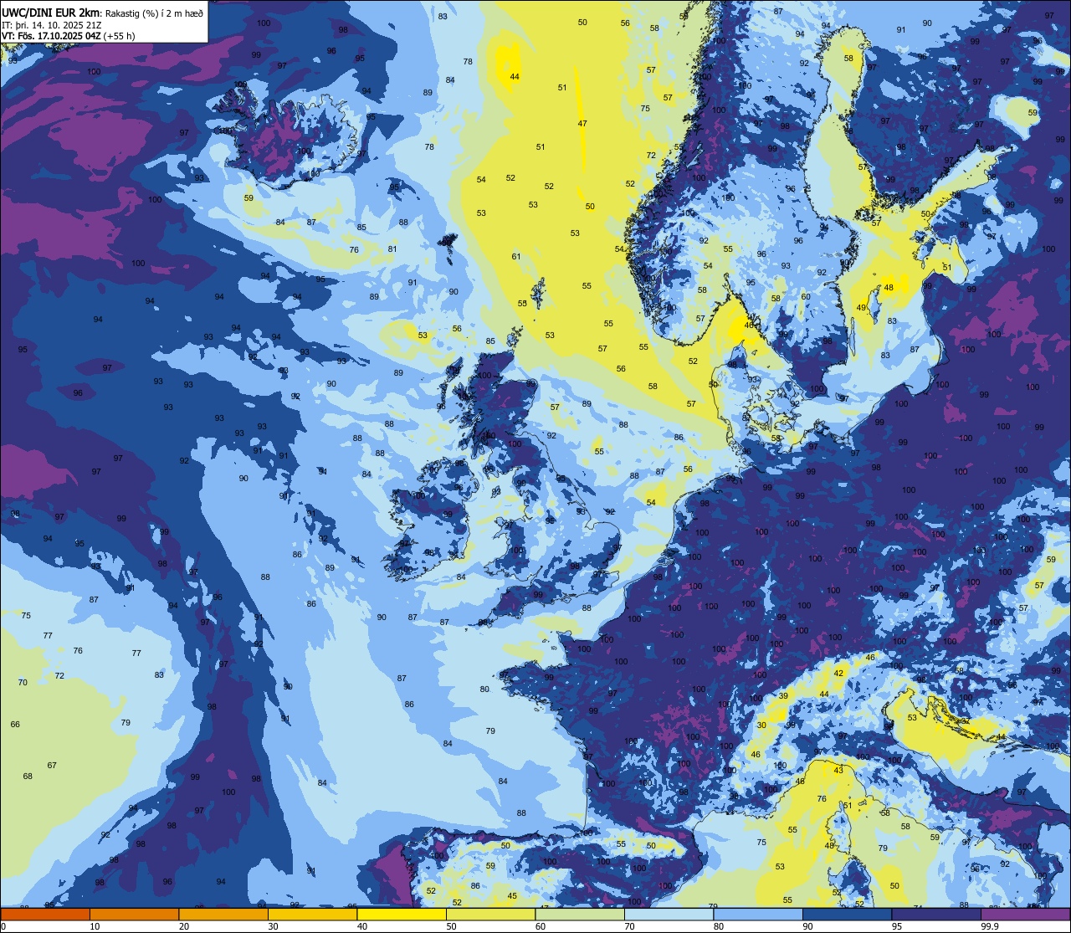This screenshot has height=933, width=1071.
Task: Click the 'VT: Fös. 17.10.2025 04Z (+55 h)' valid time line
Action: (69, 36)
